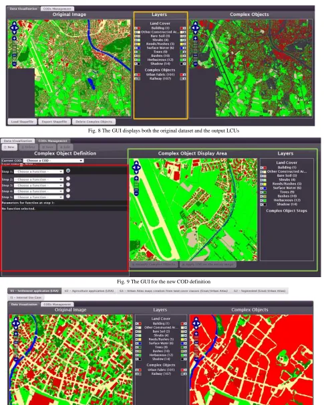The height and width of the screenshot is (405, 324).
Task: Click pan control in Complex Object Display Area
Action: pos(136,167)
